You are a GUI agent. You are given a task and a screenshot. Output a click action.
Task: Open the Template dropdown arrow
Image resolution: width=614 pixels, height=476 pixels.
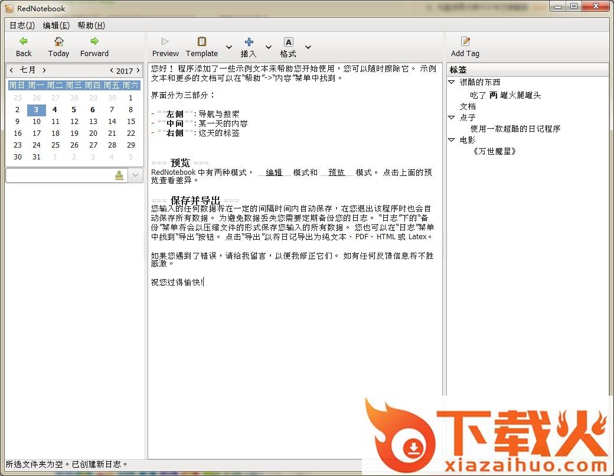[229, 47]
